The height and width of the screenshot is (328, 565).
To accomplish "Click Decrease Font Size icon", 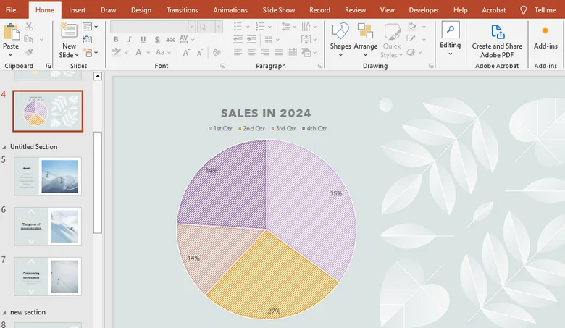I will tap(200, 53).
